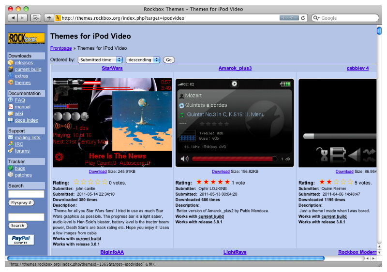Open the 'current build' sidebar link
The height and width of the screenshot is (272, 387).
pos(28,69)
